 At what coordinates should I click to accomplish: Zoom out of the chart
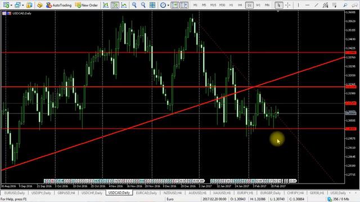coord(143,5)
